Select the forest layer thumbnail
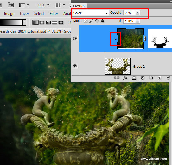172x165 pixels. (x=131, y=39)
